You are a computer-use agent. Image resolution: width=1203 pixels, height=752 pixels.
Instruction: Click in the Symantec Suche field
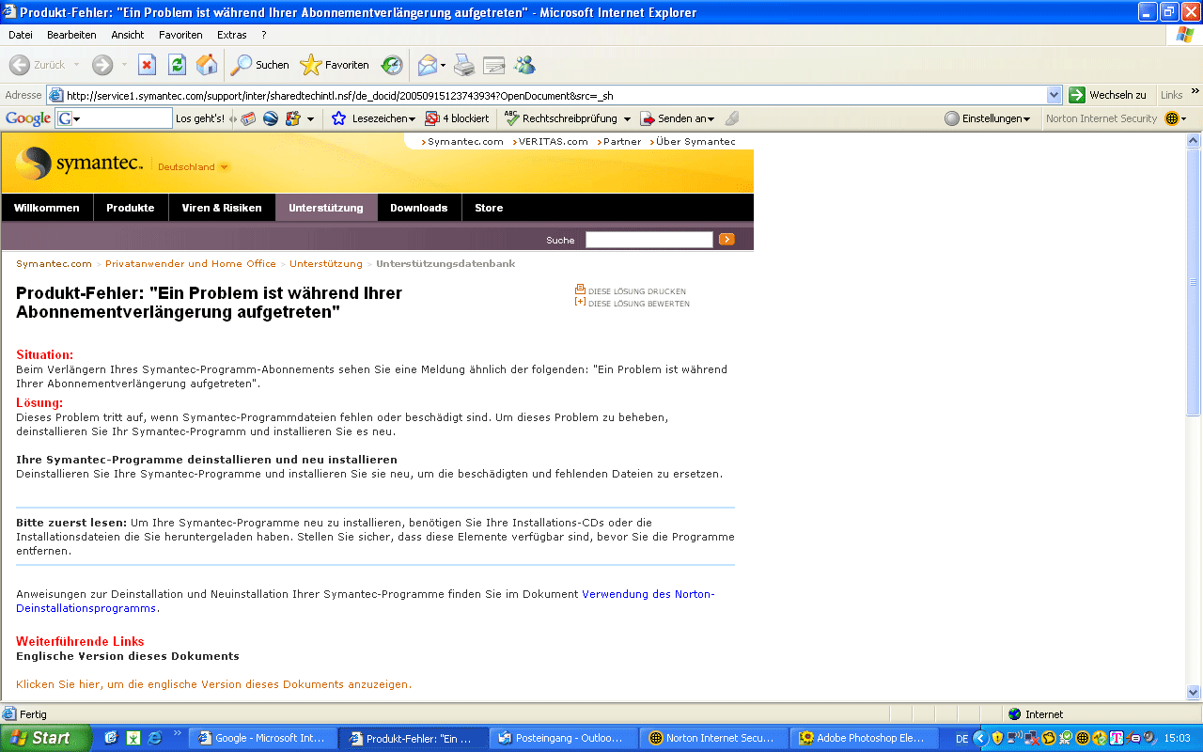[649, 240]
